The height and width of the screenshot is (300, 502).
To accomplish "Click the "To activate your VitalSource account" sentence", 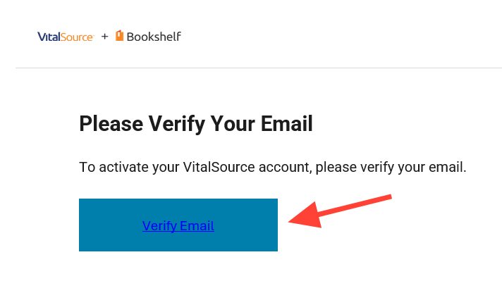I will pos(272,168).
